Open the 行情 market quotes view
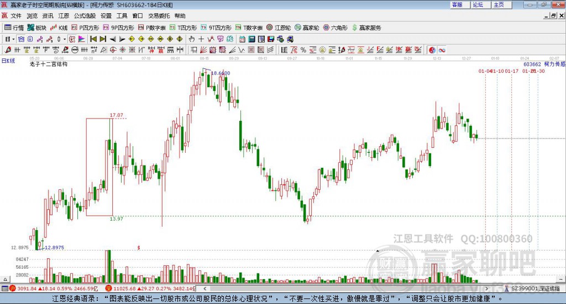Viewport: 566px width, 304px height. [14, 28]
